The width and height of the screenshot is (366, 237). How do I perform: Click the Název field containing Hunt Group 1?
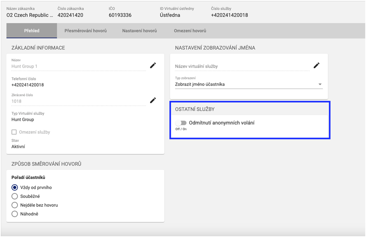tap(77, 66)
